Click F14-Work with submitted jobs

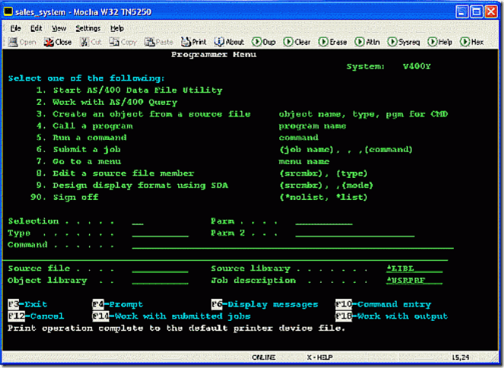click(x=171, y=316)
